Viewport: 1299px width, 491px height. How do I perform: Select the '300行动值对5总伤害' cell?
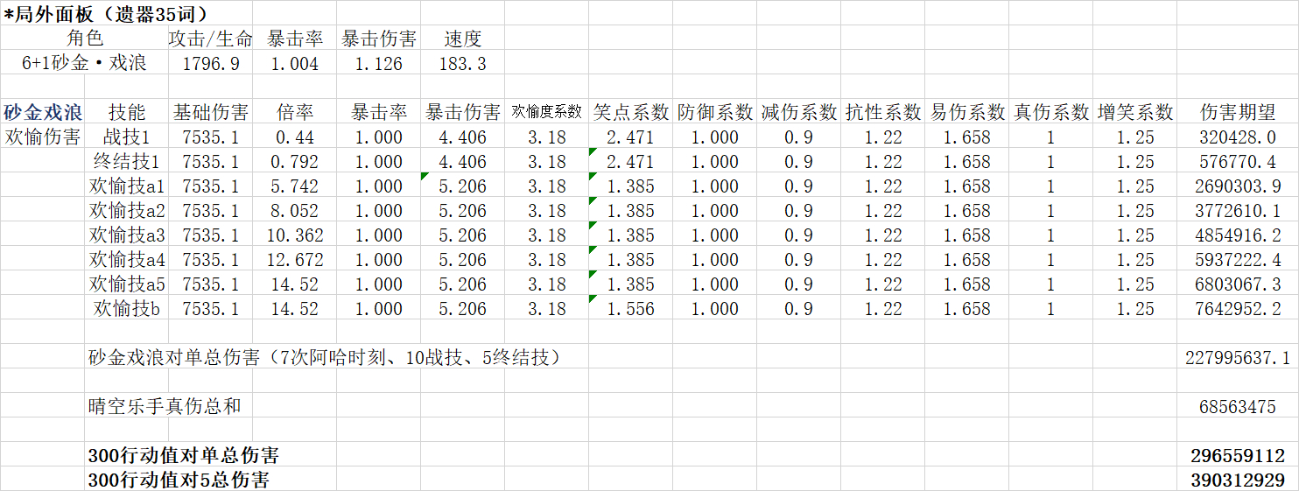(179, 480)
